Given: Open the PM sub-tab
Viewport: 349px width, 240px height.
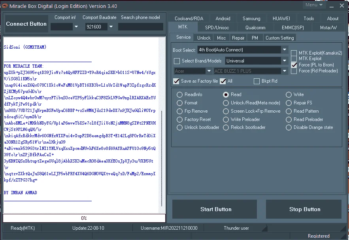Looking at the screenshot, I should (255, 38).
